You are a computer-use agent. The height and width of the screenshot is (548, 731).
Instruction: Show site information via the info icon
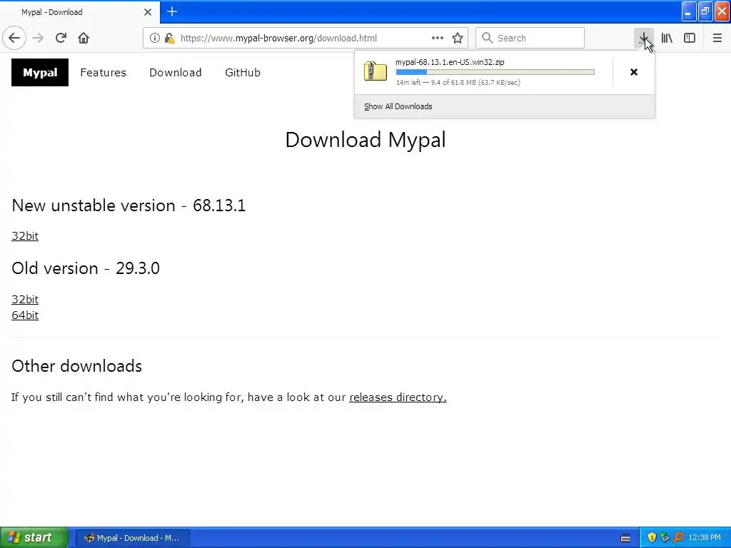point(155,38)
